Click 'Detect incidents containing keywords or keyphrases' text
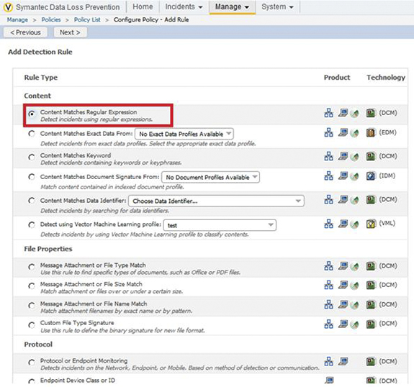 pos(111,163)
